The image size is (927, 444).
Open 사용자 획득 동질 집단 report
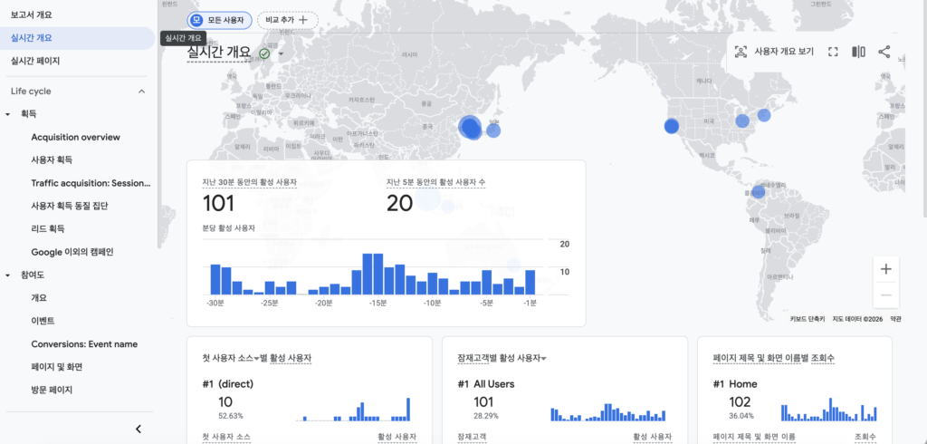coord(69,206)
